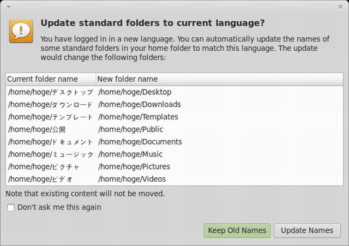The image size is (349, 246).
Task: Click the New folder name column header
Action: pyautogui.click(x=128, y=79)
